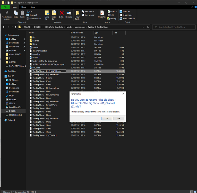Select the Liveries folder
197x193 pixels.
pos(36,41)
